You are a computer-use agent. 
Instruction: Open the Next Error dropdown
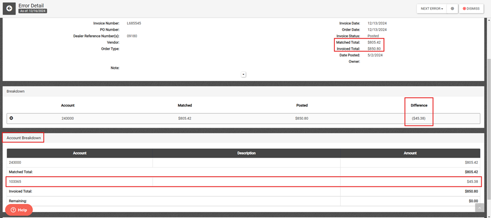[432, 9]
